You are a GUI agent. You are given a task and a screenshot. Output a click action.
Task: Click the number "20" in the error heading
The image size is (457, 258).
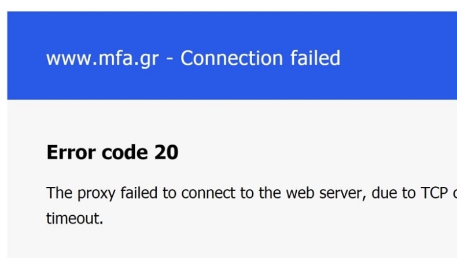pos(166,152)
